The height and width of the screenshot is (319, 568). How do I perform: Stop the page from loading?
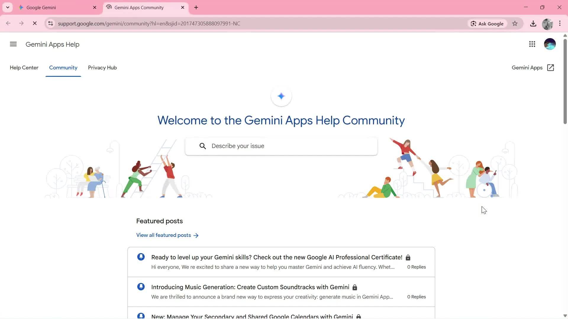point(35,23)
